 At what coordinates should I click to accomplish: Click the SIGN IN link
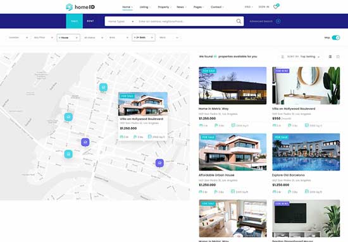click(x=264, y=7)
